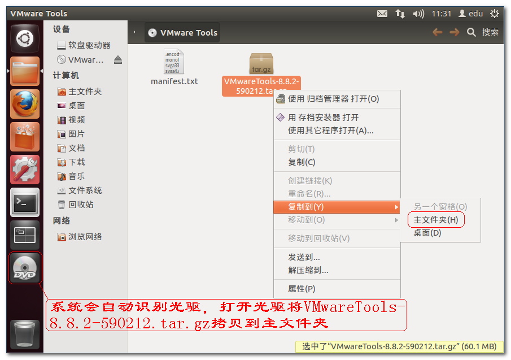The width and height of the screenshot is (511, 360).
Task: Open Music (音乐) in sidebar
Action: [x=71, y=176]
